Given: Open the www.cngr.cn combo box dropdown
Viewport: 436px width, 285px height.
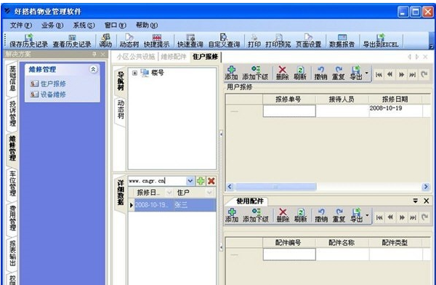Looking at the screenshot, I should pos(190,181).
